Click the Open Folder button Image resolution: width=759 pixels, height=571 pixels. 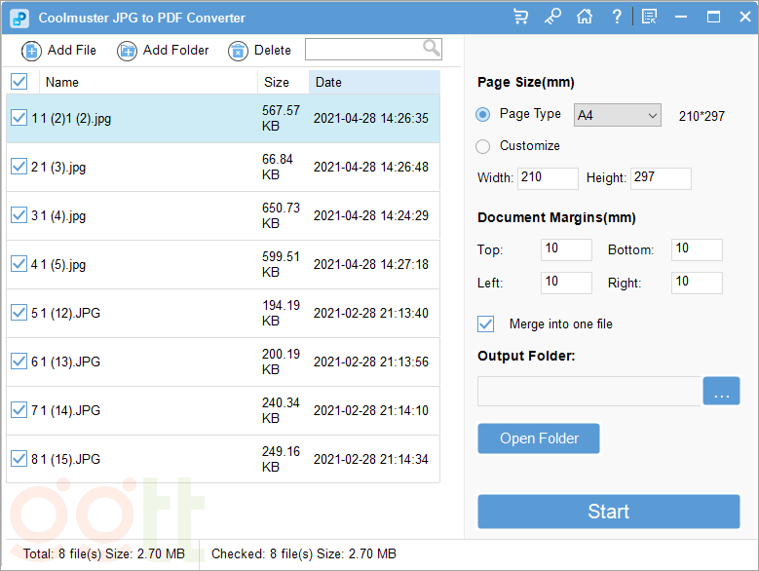[538, 438]
